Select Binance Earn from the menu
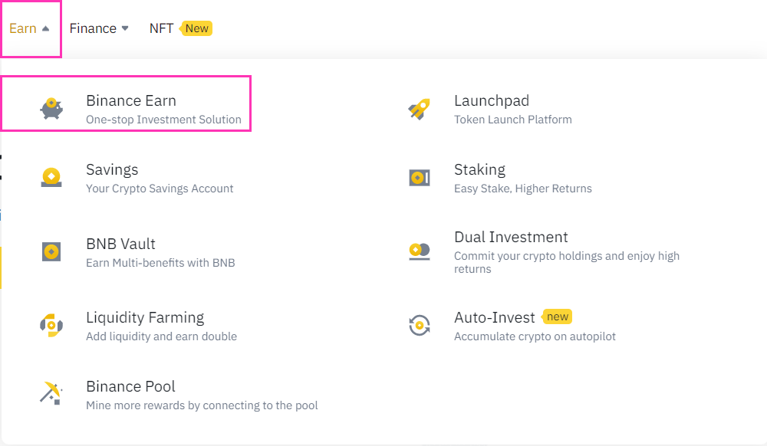The height and width of the screenshot is (446, 767). click(131, 101)
